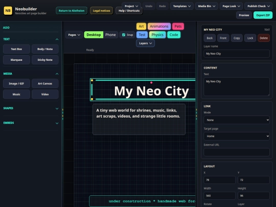Select the My Neo City heading on canvas
Screen dimensions: 276x207
coord(151,91)
